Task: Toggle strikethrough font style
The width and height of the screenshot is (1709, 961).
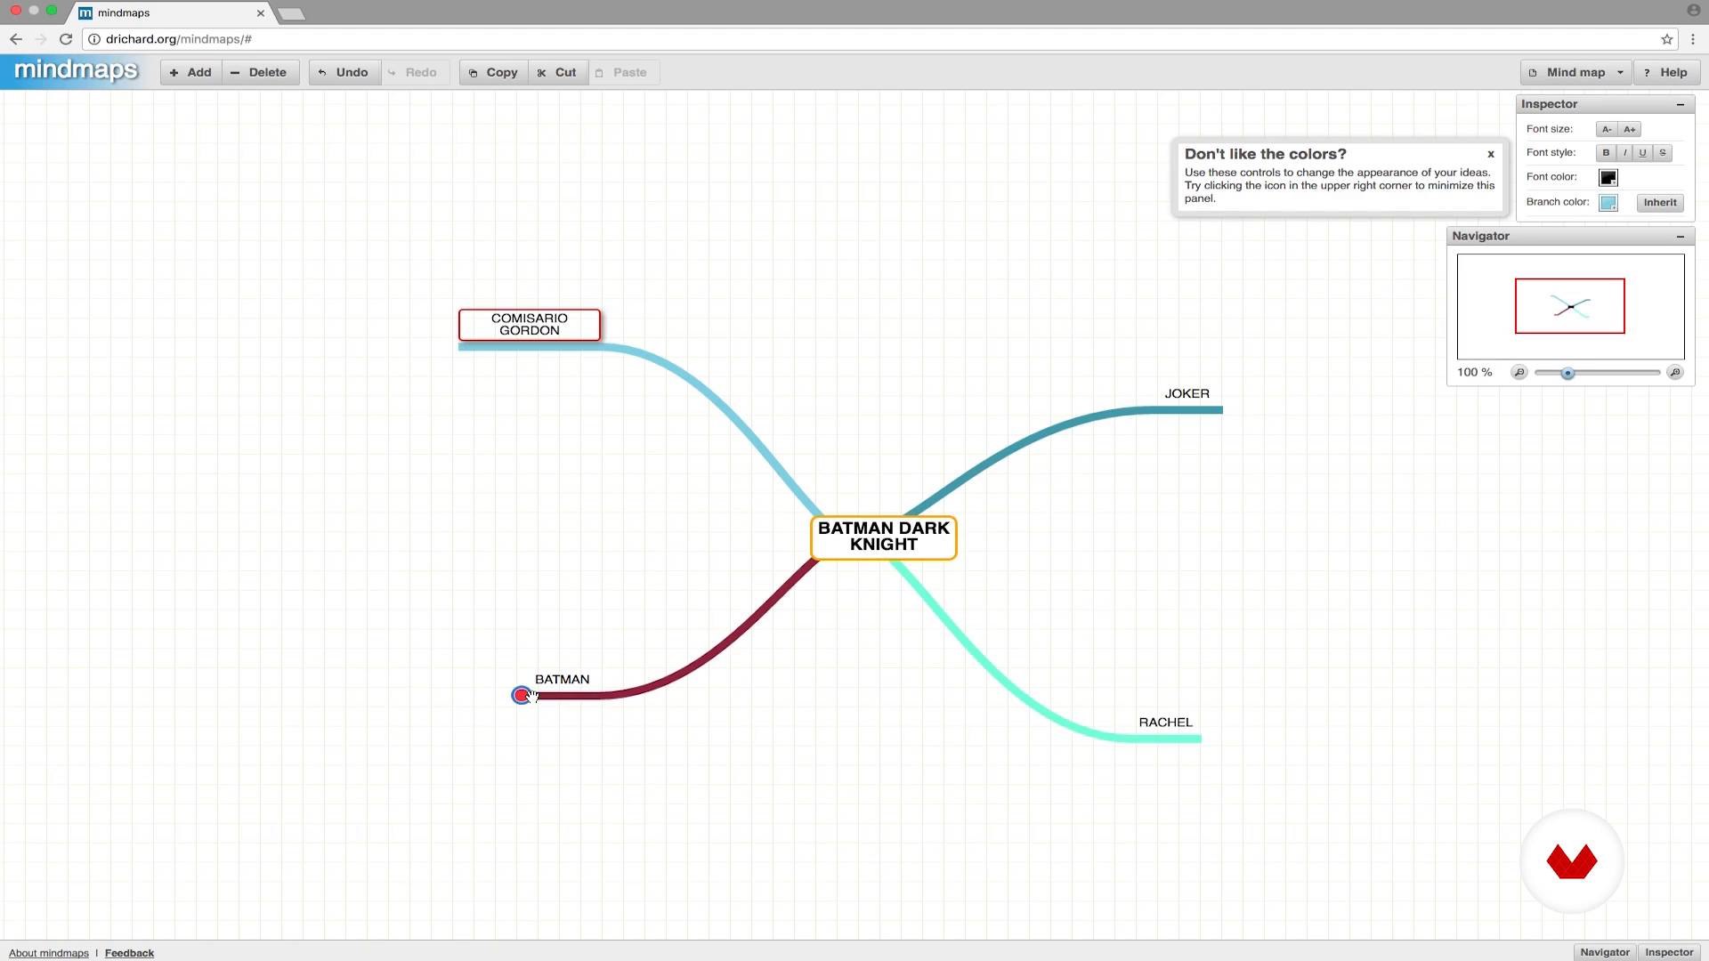Action: click(1662, 153)
